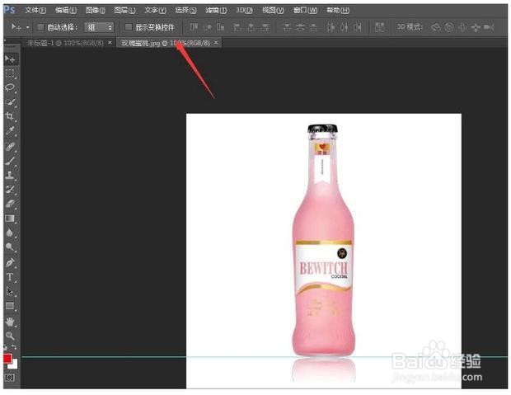Select the Gradient tool
This screenshot has height=395, width=511.
coord(10,219)
